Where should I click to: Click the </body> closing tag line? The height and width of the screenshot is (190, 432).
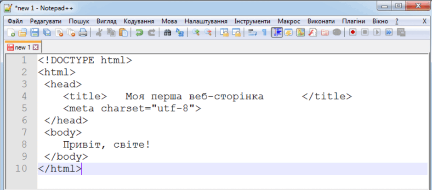[66, 156]
